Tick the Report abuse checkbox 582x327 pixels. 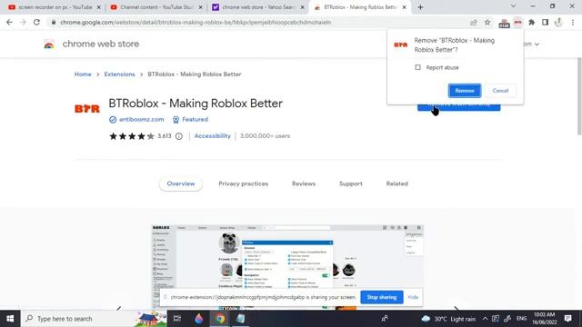coord(418,67)
